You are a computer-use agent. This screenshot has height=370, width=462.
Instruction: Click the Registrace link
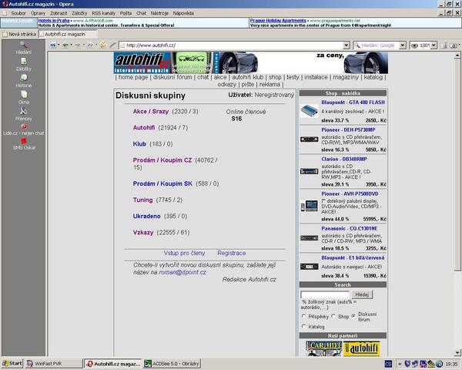[231, 253]
